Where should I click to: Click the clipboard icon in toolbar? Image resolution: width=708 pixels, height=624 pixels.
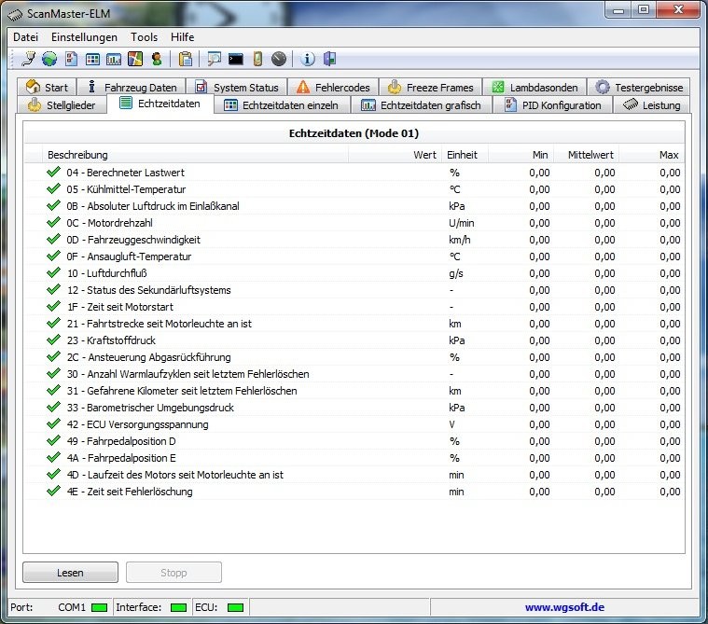pos(186,59)
